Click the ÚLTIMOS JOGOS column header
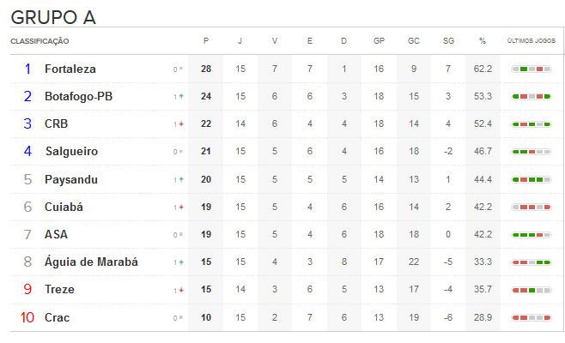 pyautogui.click(x=531, y=41)
